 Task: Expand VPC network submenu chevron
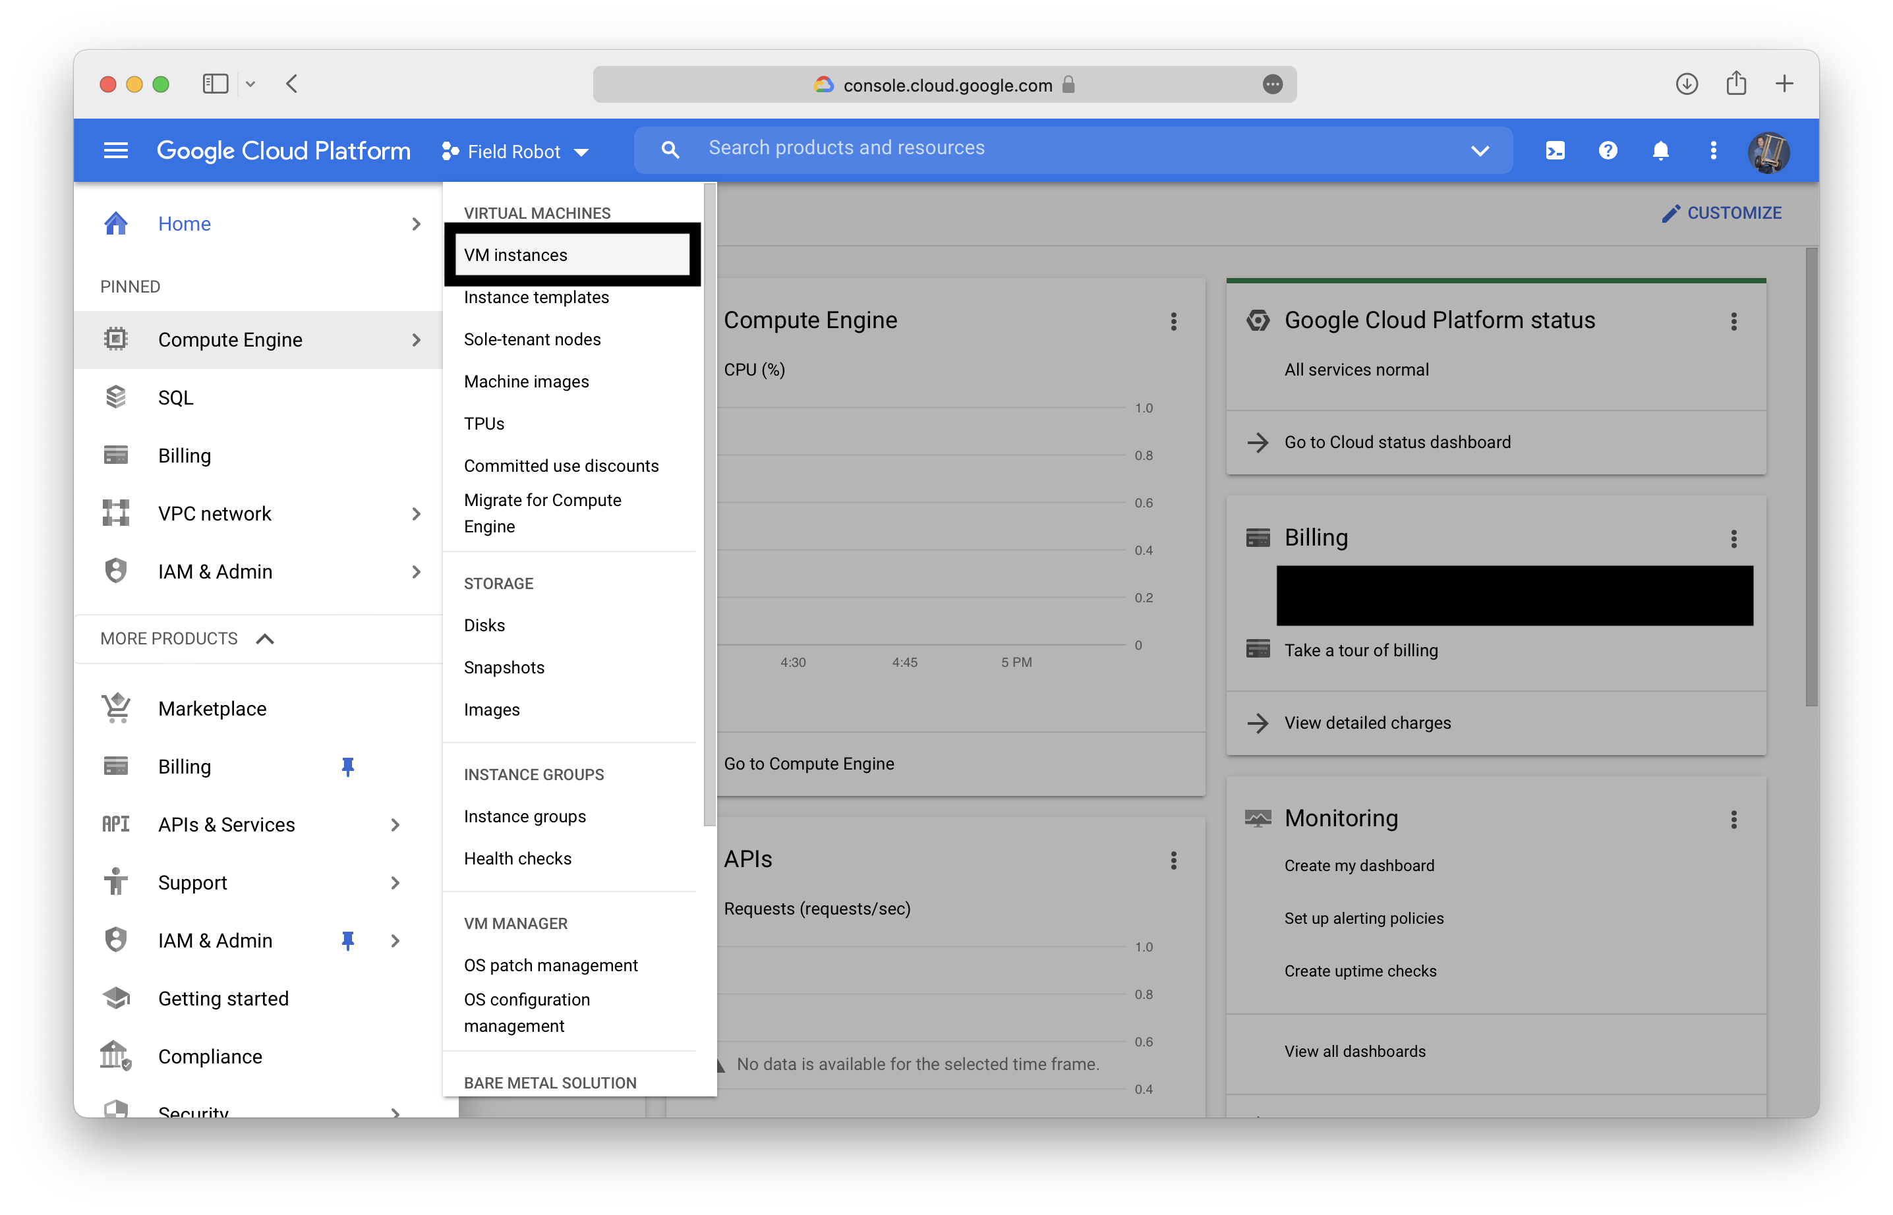(x=416, y=514)
